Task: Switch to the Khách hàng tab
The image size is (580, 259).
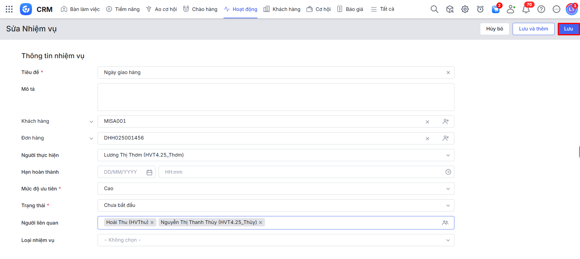Action: 282,9
